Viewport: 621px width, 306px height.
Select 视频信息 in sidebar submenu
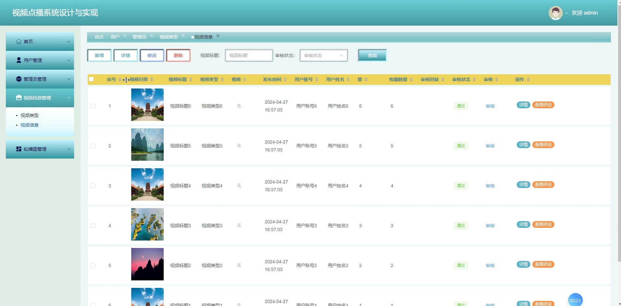[x=30, y=125]
